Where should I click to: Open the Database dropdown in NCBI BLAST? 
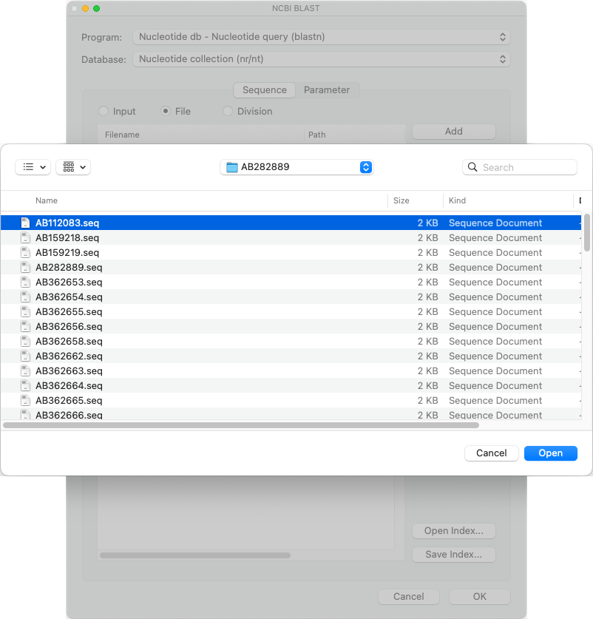pos(322,59)
